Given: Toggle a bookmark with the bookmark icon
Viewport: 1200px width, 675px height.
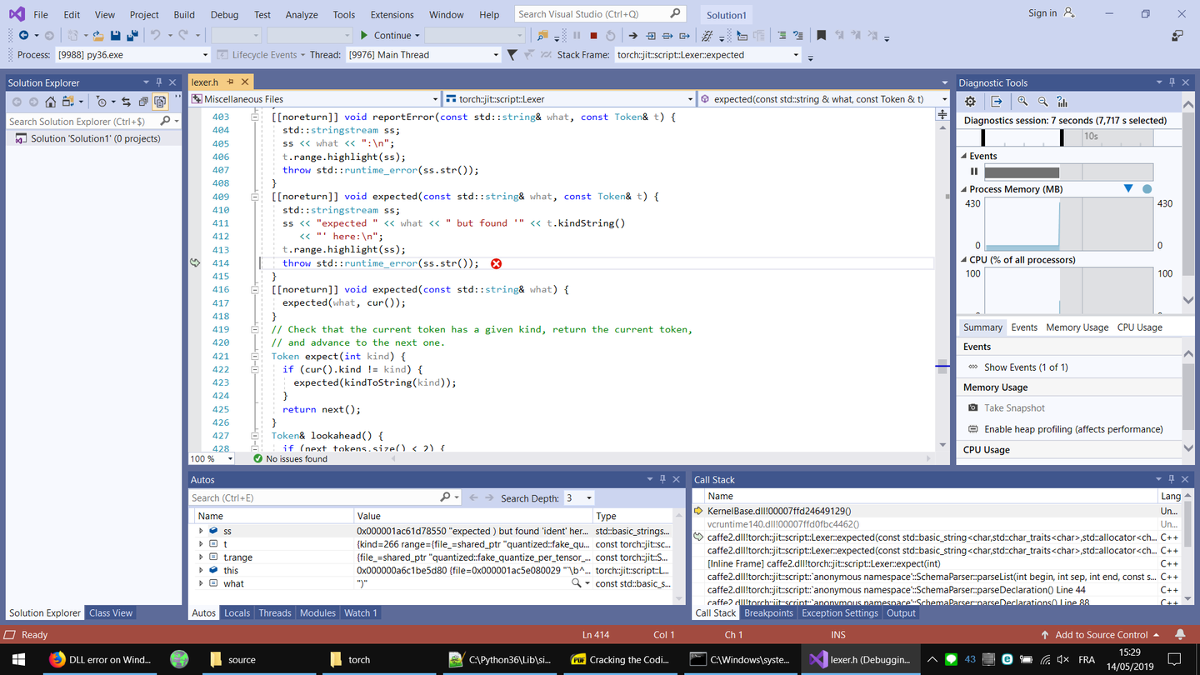Looking at the screenshot, I should click(821, 35).
